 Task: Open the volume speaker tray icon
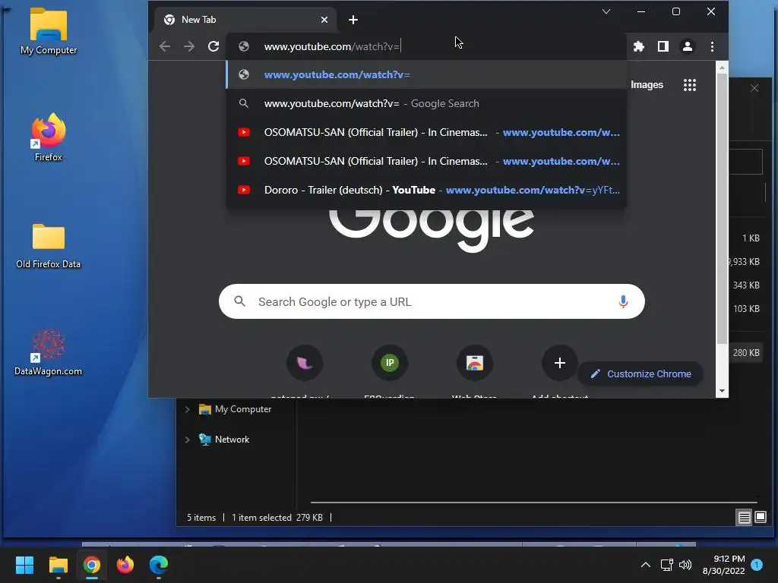click(685, 565)
